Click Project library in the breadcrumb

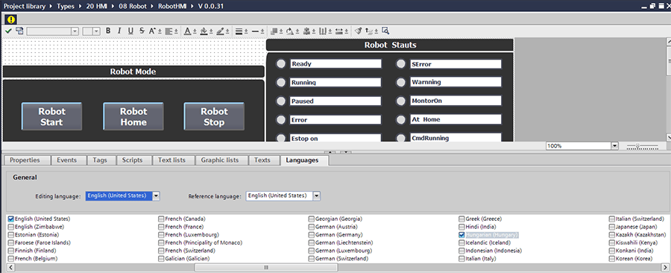(x=25, y=6)
